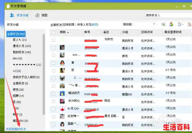Click avatar of 此生唯一
192x133 pixels.
[62, 116]
